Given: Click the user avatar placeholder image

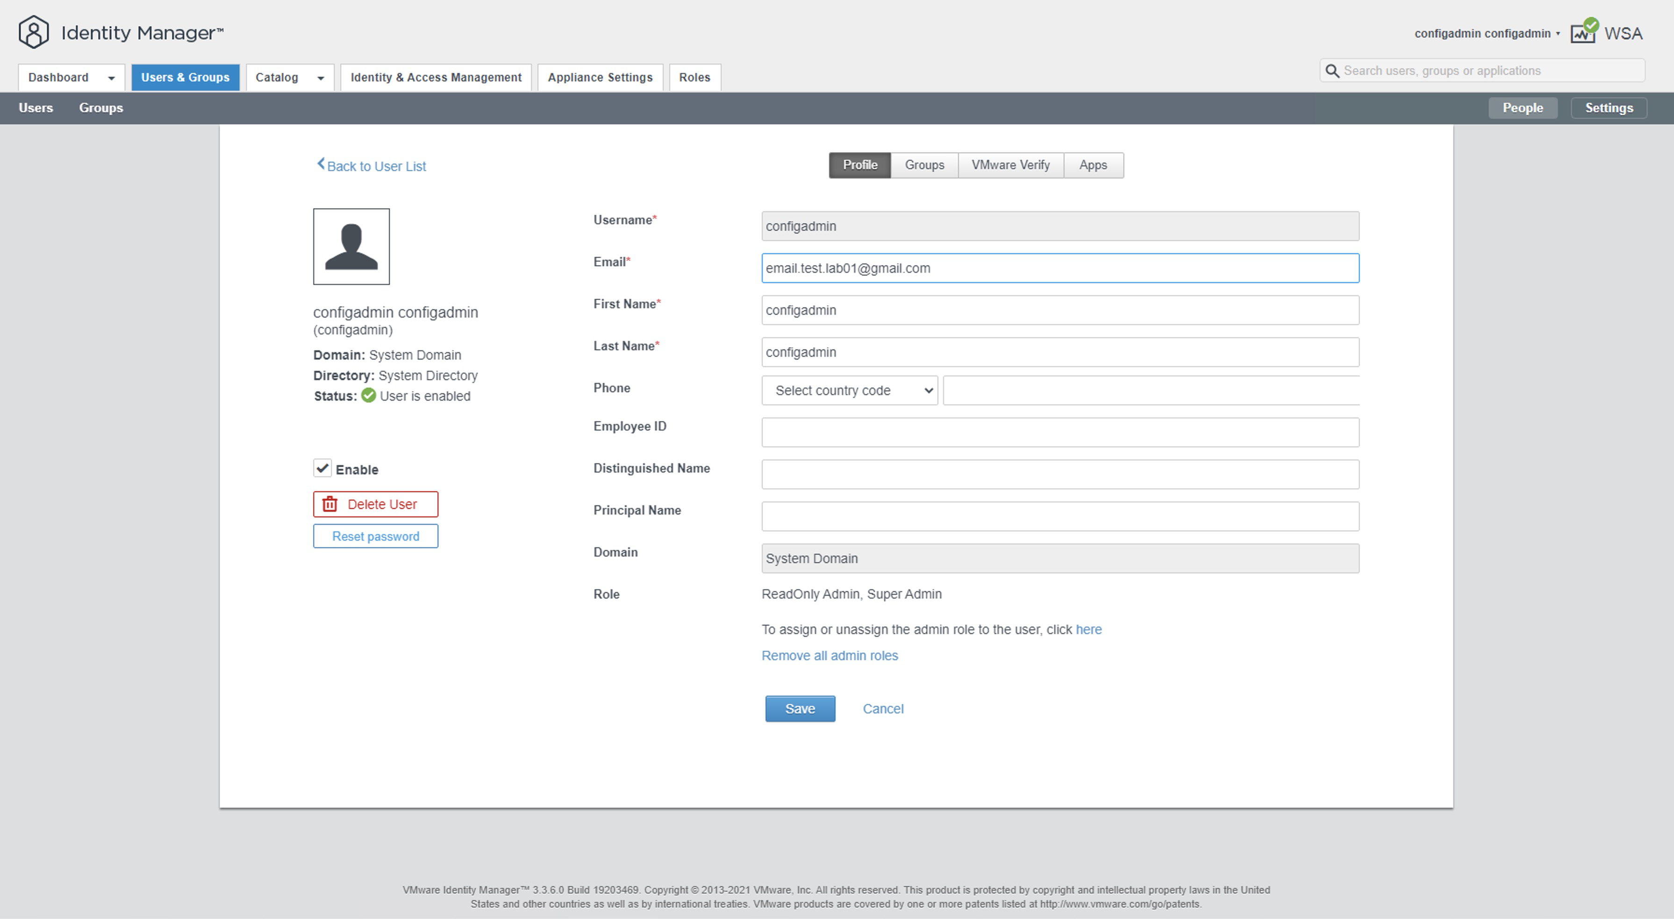Looking at the screenshot, I should (351, 246).
